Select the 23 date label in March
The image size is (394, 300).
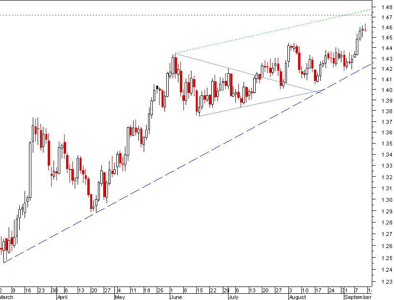click(41, 290)
